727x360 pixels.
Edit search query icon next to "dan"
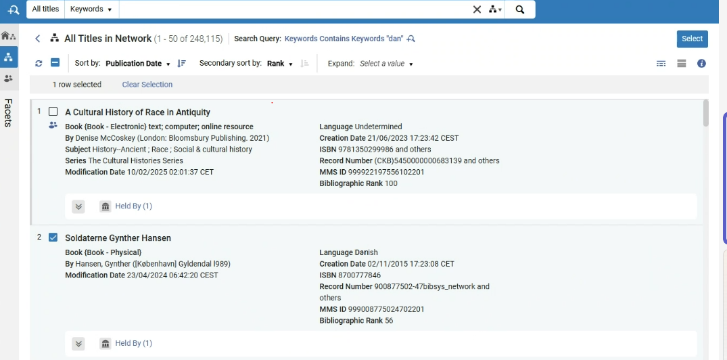(411, 39)
